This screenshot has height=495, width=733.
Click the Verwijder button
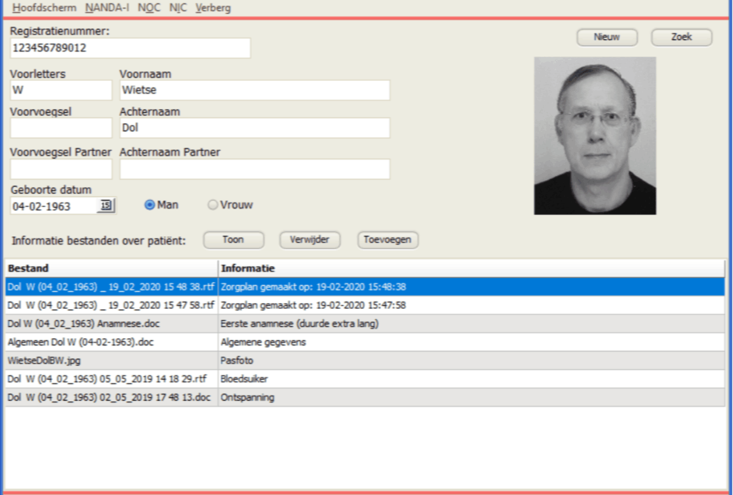click(x=310, y=240)
